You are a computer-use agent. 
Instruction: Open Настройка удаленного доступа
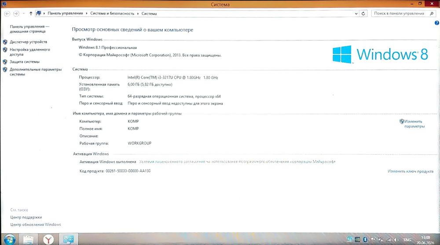30,52
